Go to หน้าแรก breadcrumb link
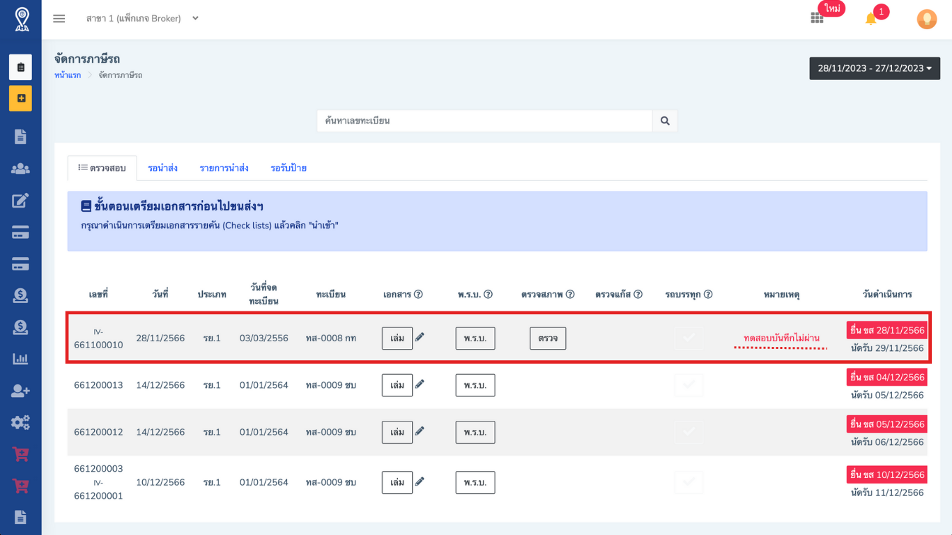 pyautogui.click(x=68, y=75)
